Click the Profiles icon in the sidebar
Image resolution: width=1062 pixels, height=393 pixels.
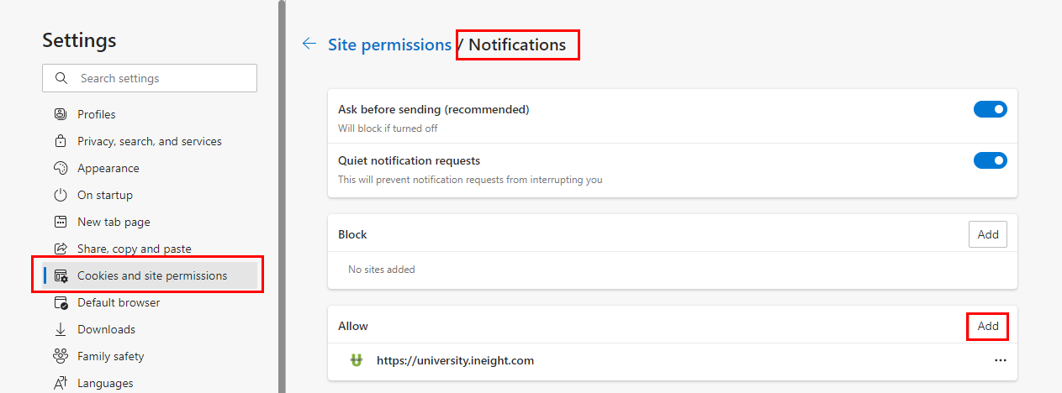pos(61,114)
